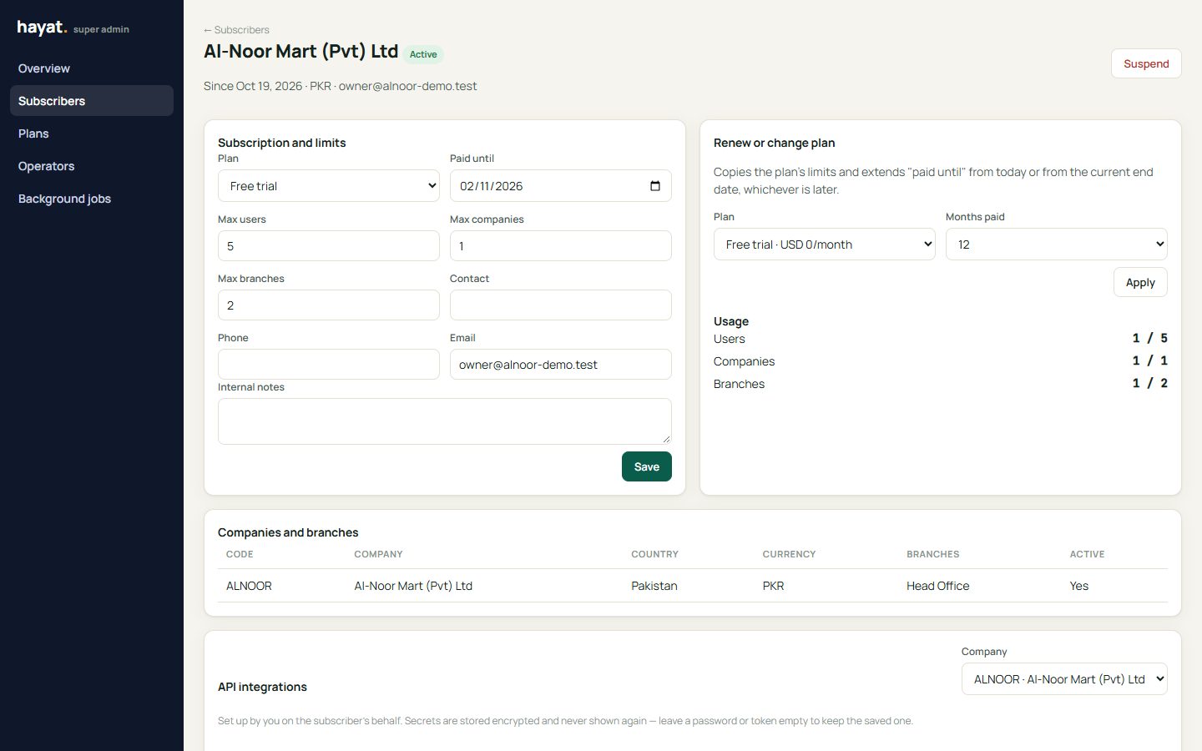
Task: Click the Head Office branch cell
Action: tap(938, 586)
